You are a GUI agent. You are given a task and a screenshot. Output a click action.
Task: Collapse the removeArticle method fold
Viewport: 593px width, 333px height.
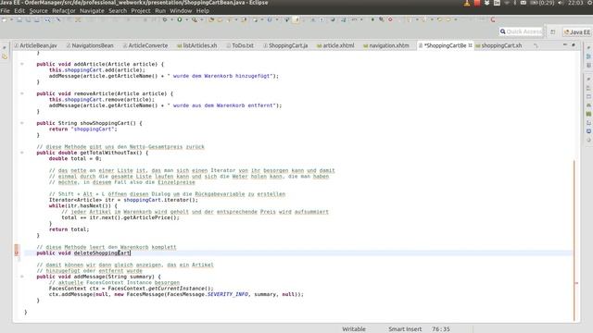pos(22,93)
